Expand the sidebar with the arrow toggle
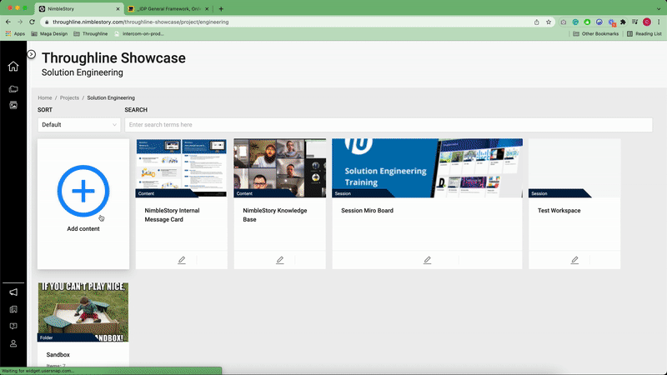This screenshot has width=667, height=375. (31, 54)
